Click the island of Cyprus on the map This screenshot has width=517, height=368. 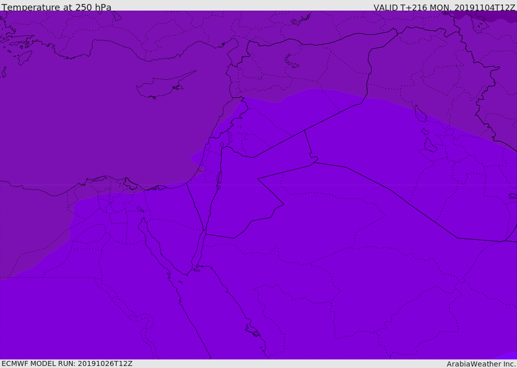[166, 85]
